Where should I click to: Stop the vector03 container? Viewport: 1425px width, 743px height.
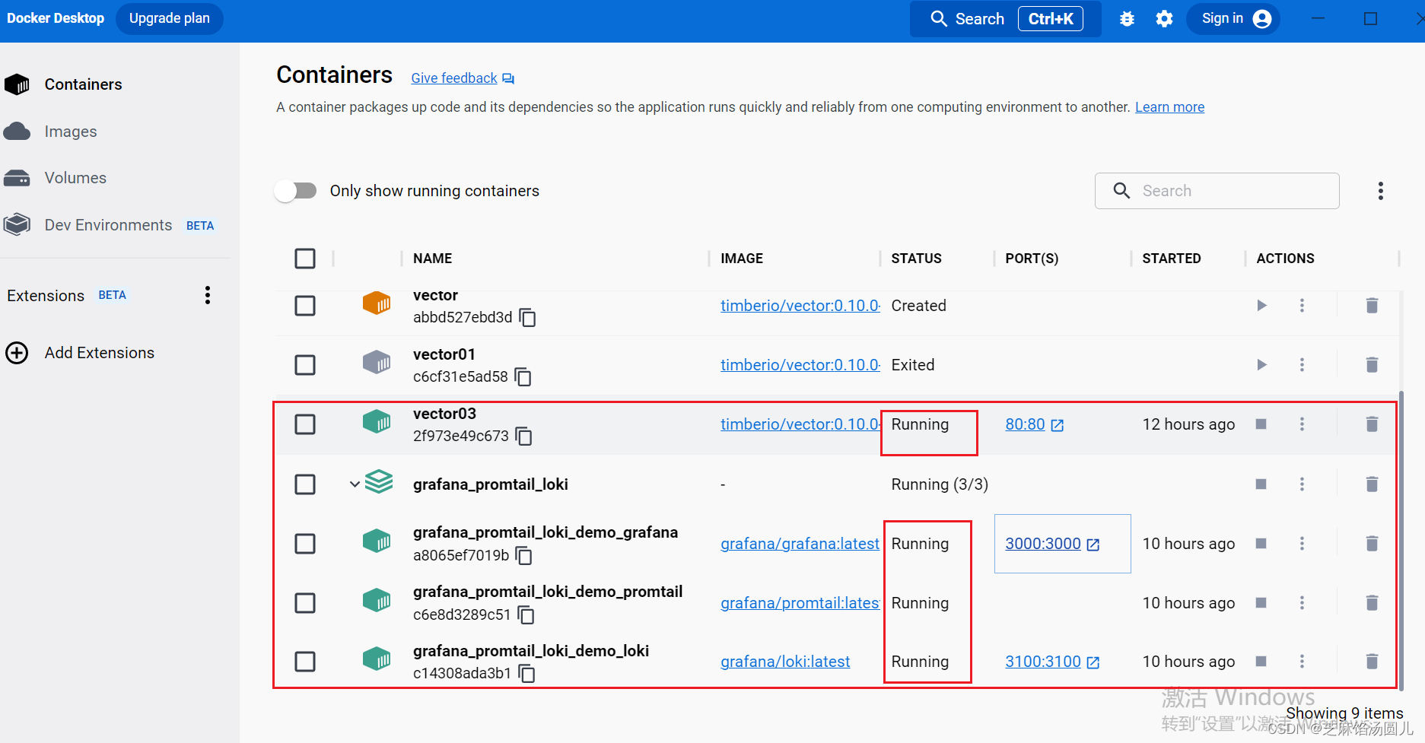tap(1261, 424)
